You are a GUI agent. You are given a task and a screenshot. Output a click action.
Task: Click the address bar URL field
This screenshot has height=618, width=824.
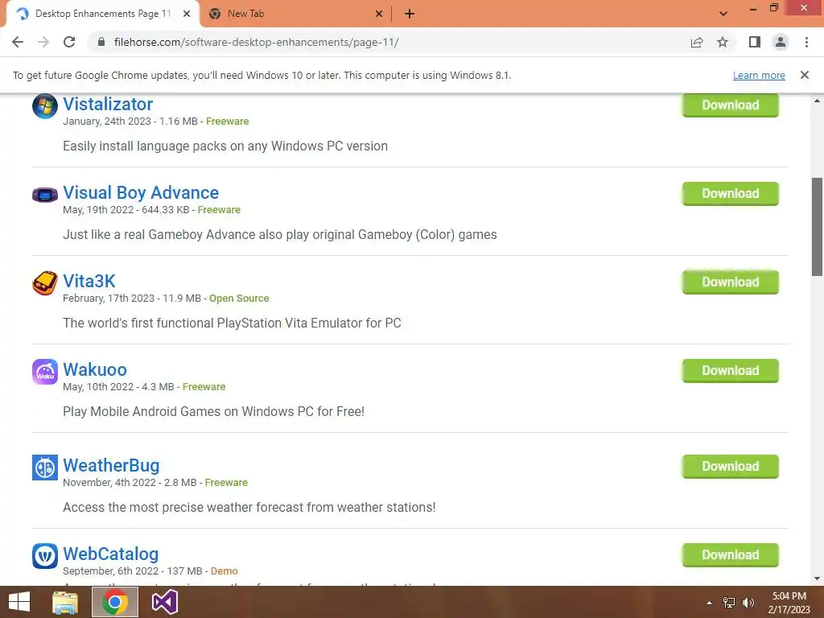click(x=389, y=42)
